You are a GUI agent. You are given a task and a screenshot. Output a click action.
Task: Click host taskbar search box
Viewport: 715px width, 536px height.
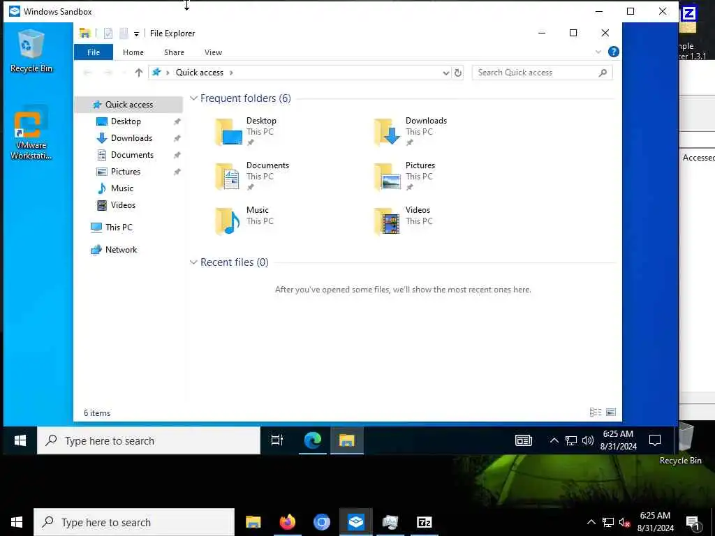click(134, 522)
